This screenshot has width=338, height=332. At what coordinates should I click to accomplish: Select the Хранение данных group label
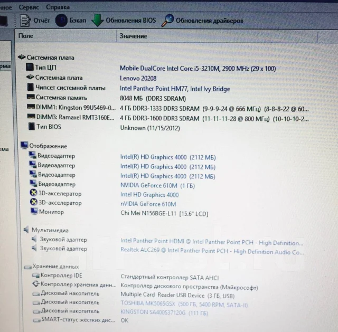(55, 267)
